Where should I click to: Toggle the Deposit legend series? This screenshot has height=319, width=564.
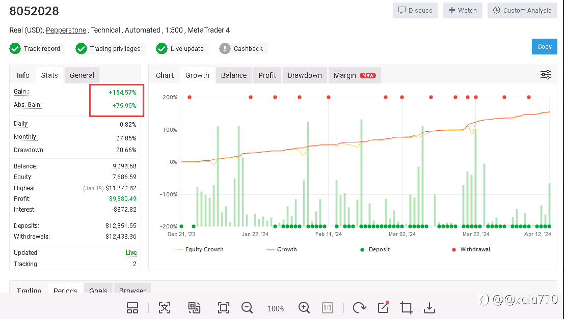[x=375, y=249]
